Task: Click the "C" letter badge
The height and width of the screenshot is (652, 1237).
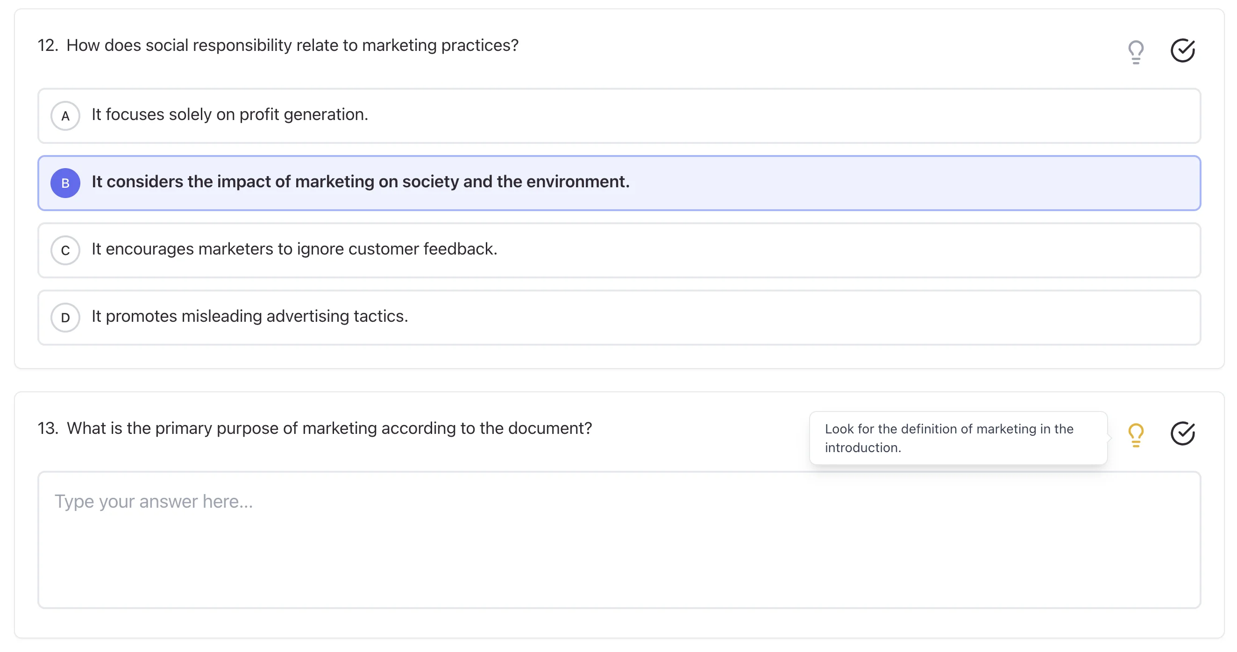Action: pos(65,250)
